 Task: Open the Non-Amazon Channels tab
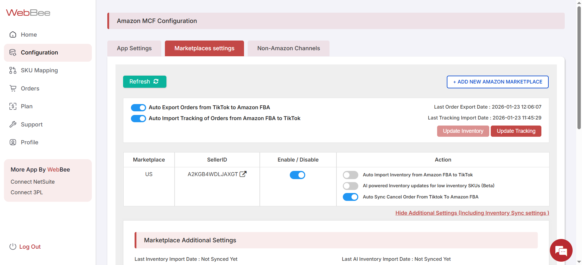[288, 48]
